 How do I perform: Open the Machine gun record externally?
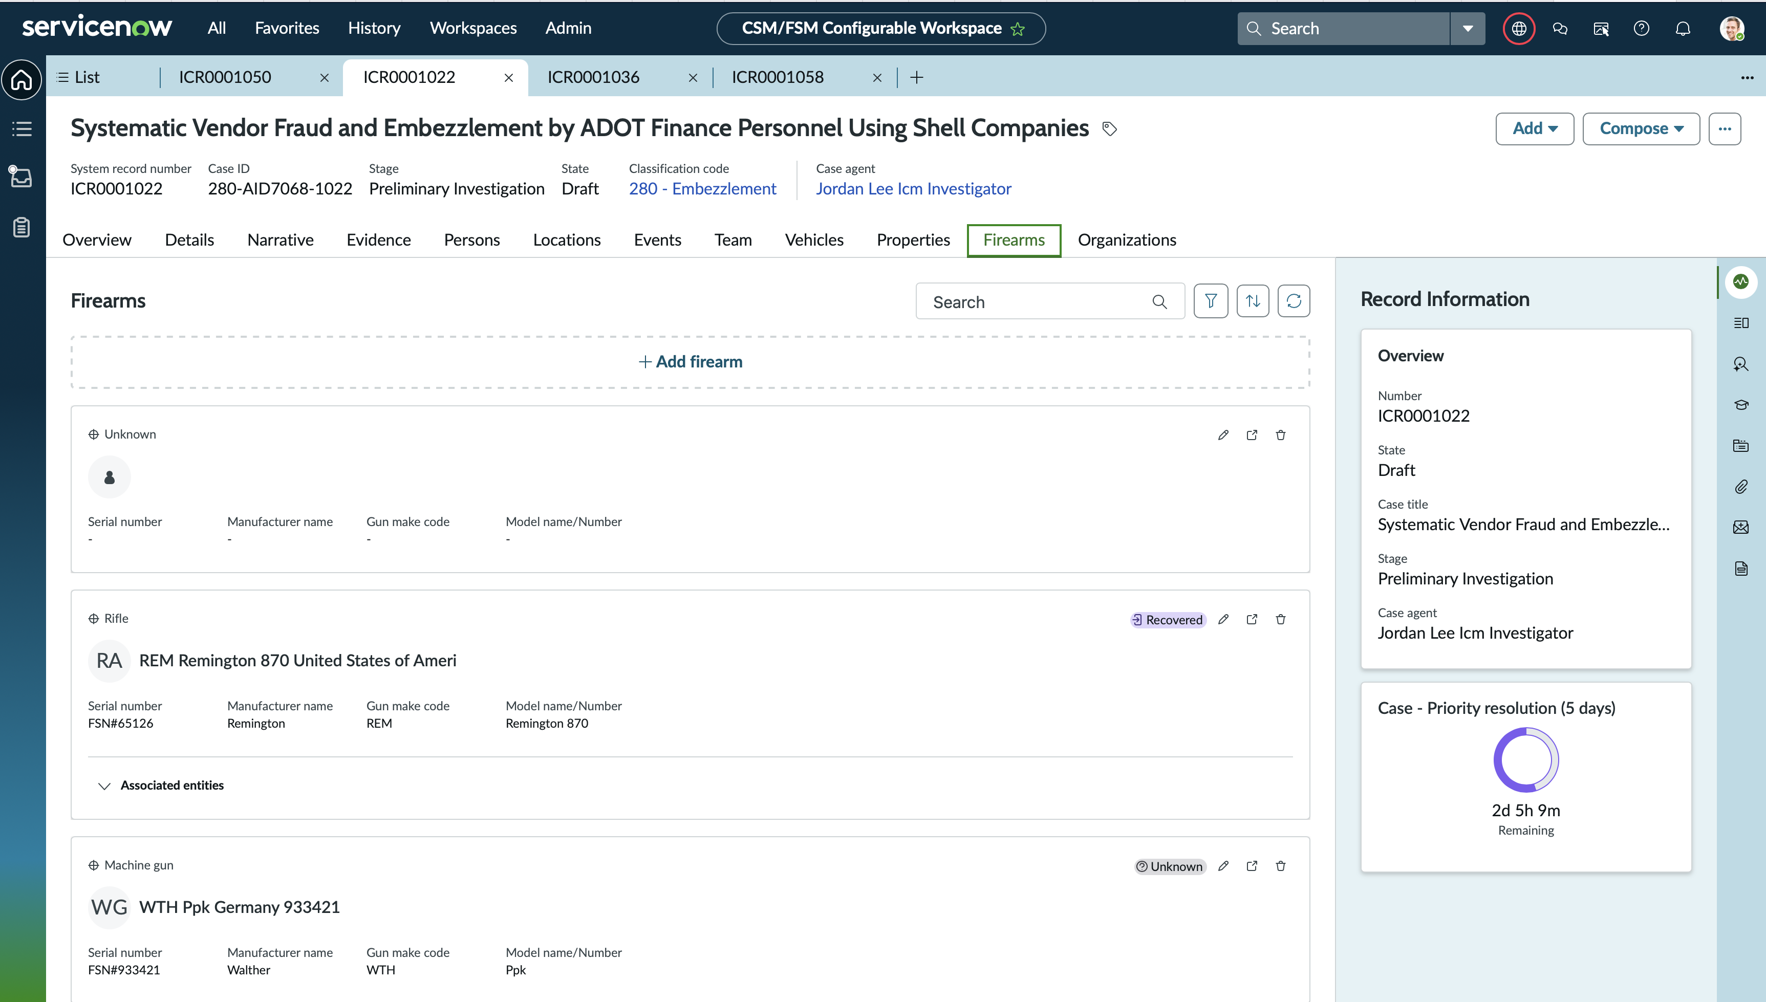(x=1251, y=866)
